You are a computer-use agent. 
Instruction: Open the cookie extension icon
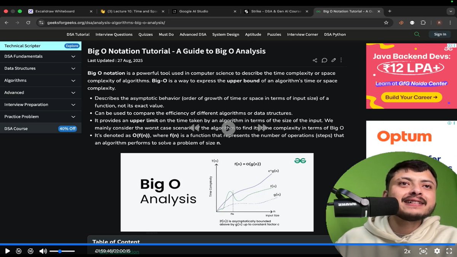[401, 23]
